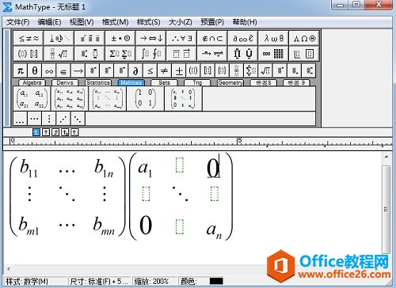
Task: Insert right arrow from small bar
Action: point(78,70)
